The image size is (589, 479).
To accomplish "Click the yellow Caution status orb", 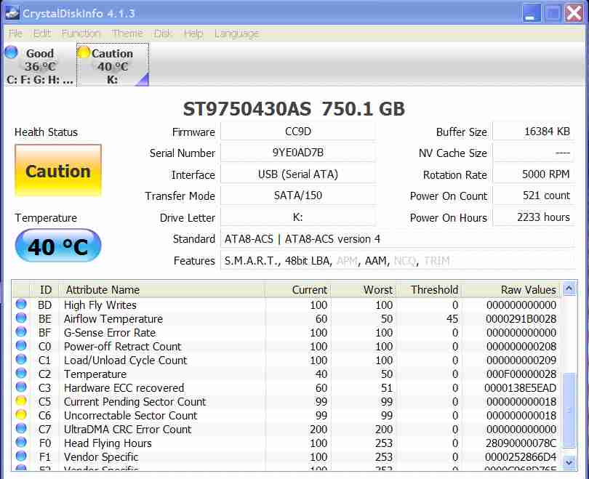I will point(84,52).
